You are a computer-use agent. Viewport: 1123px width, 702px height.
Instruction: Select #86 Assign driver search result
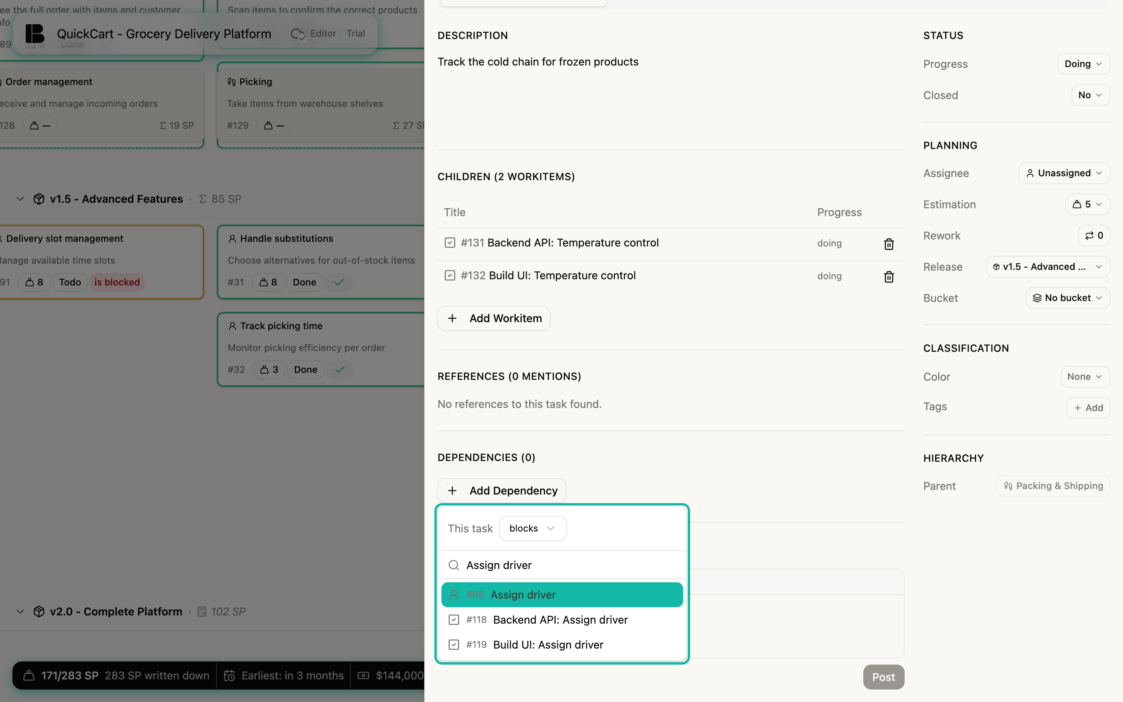[x=562, y=595]
